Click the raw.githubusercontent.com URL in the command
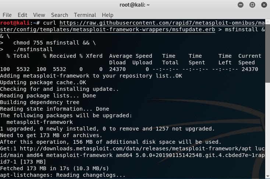The image size is (270, 179). click(162, 23)
